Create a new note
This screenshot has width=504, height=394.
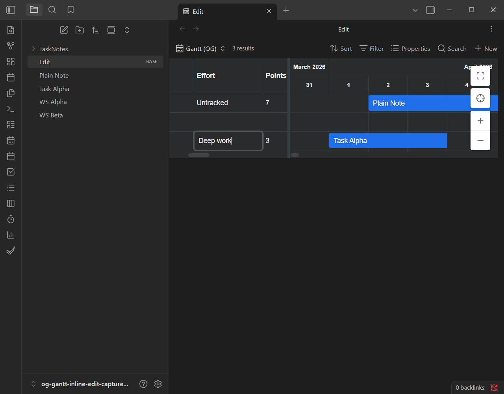pos(64,30)
